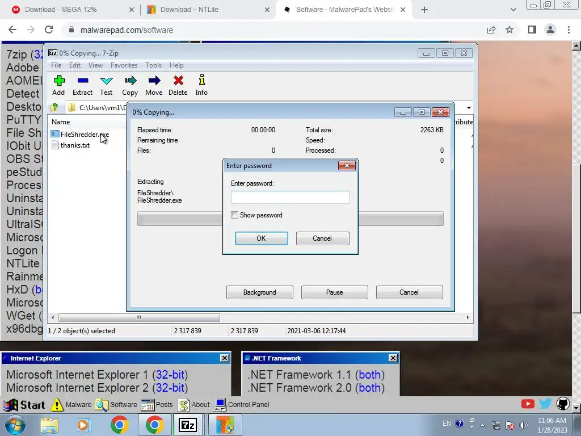581x436 pixels.
Task: Click the Twitter bird icon
Action: coord(545,404)
